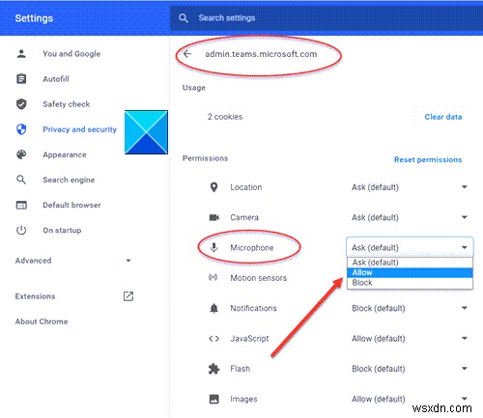The image size is (483, 418).
Task: Open Search engine settings page
Action: point(69,180)
